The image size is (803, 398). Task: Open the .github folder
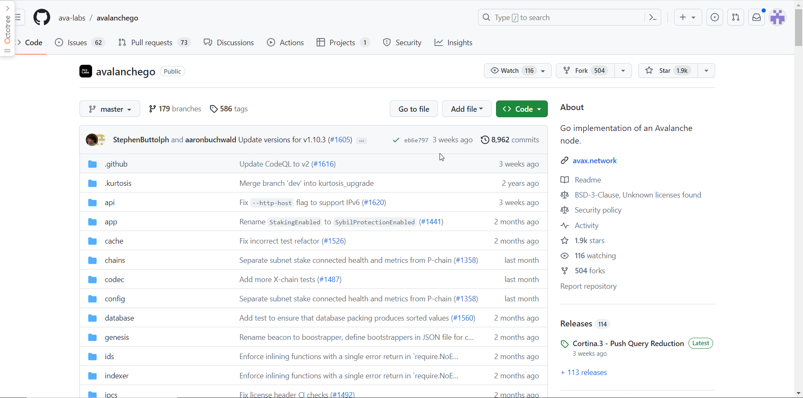(116, 164)
